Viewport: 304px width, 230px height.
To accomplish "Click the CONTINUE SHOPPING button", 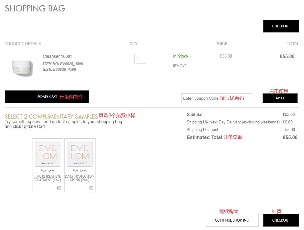I will tap(232, 220).
